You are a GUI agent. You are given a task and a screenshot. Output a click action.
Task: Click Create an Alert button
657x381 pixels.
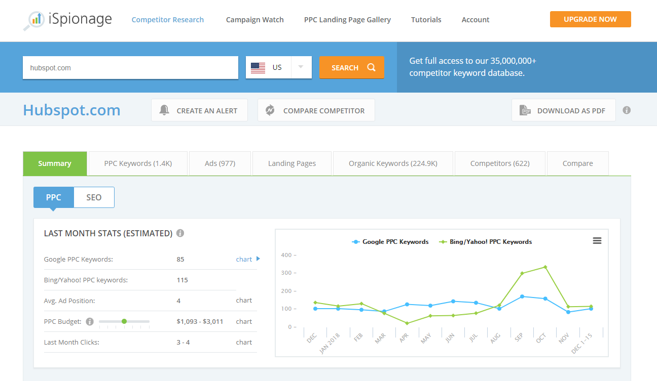tap(199, 110)
